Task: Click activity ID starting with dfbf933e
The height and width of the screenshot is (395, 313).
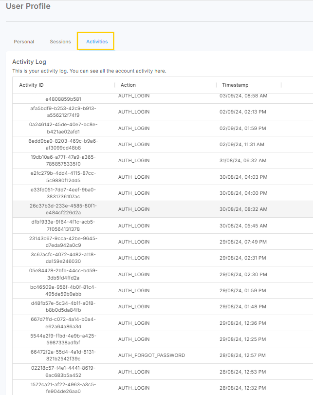Action: click(63, 226)
